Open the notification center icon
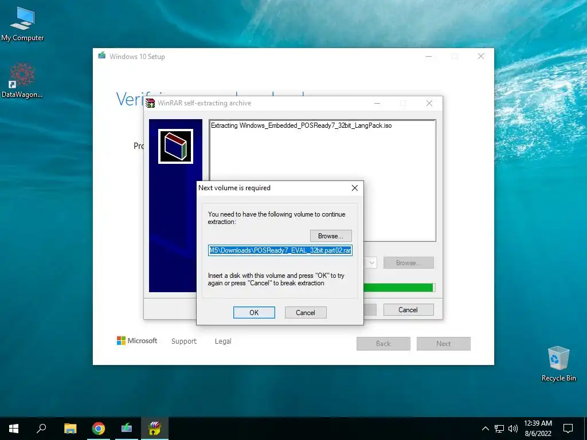This screenshot has width=587, height=440. tap(568, 429)
